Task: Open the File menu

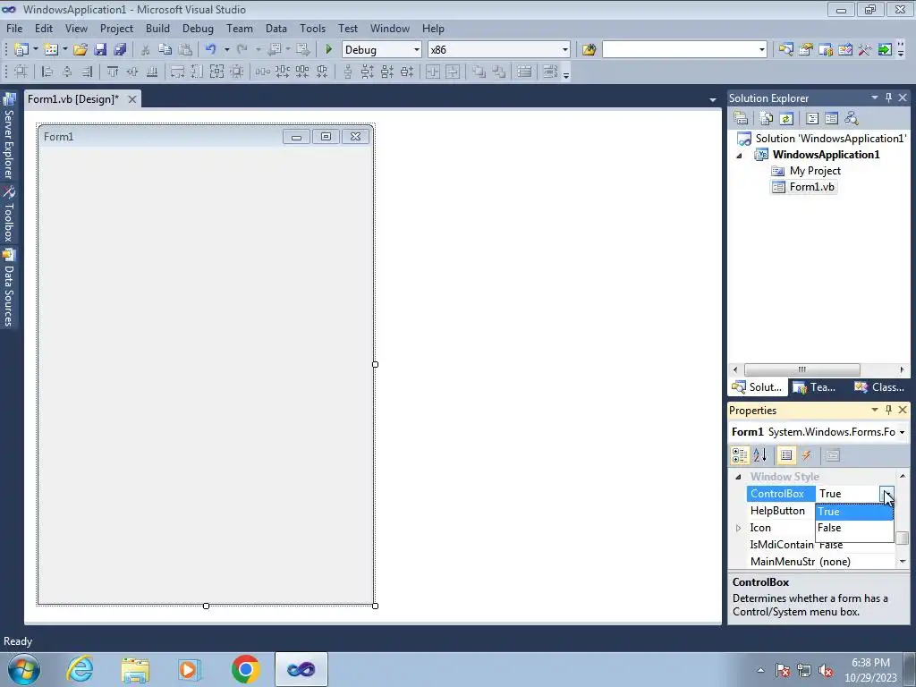Action: point(14,28)
